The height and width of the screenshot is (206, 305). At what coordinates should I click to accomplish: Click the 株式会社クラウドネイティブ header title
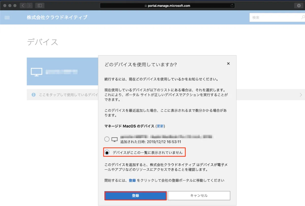57,17
